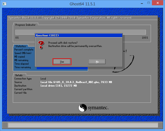This screenshot has width=165, height=131.
Task: Click the 'Local' connection value
Action: [43, 79]
